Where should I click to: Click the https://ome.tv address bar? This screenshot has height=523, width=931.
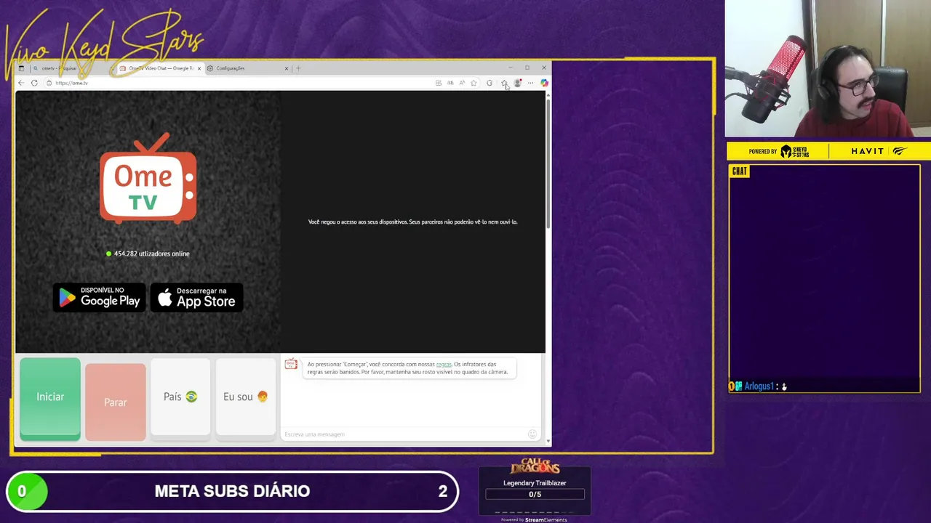(x=240, y=83)
